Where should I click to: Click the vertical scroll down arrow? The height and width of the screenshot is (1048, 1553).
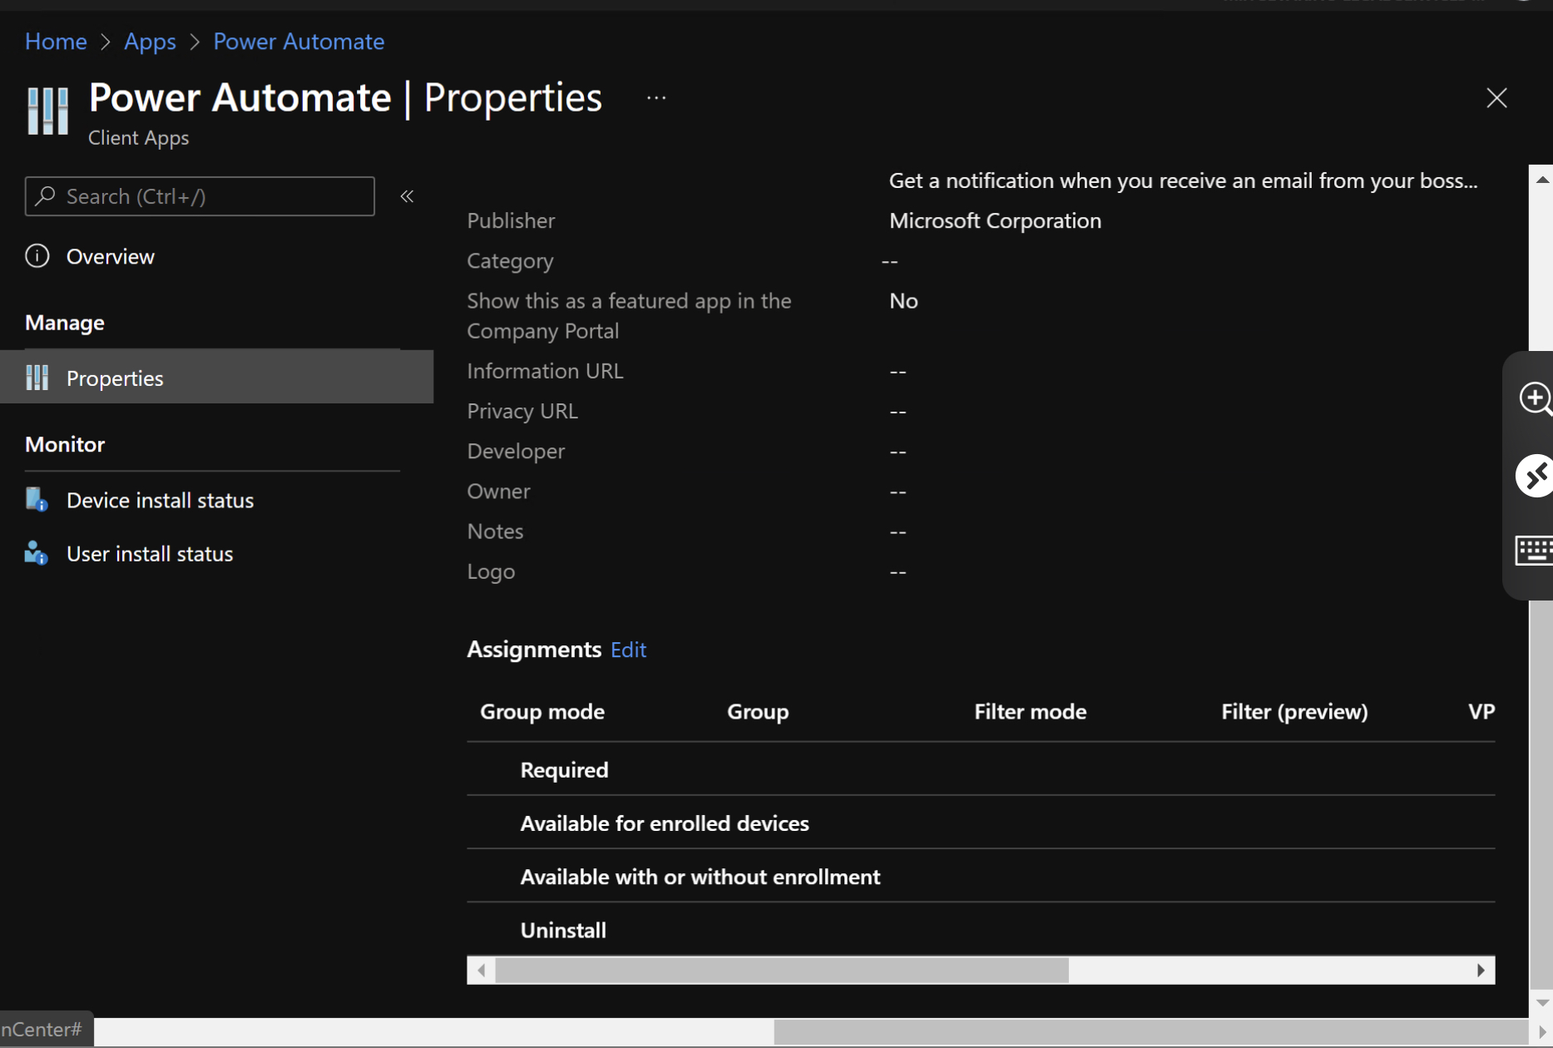click(1541, 1003)
